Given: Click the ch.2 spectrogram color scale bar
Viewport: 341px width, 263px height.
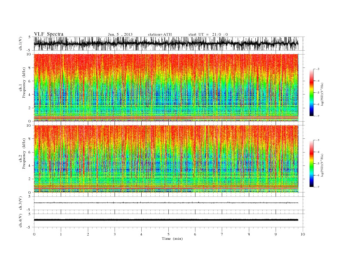Looking at the screenshot, I should tap(311, 164).
